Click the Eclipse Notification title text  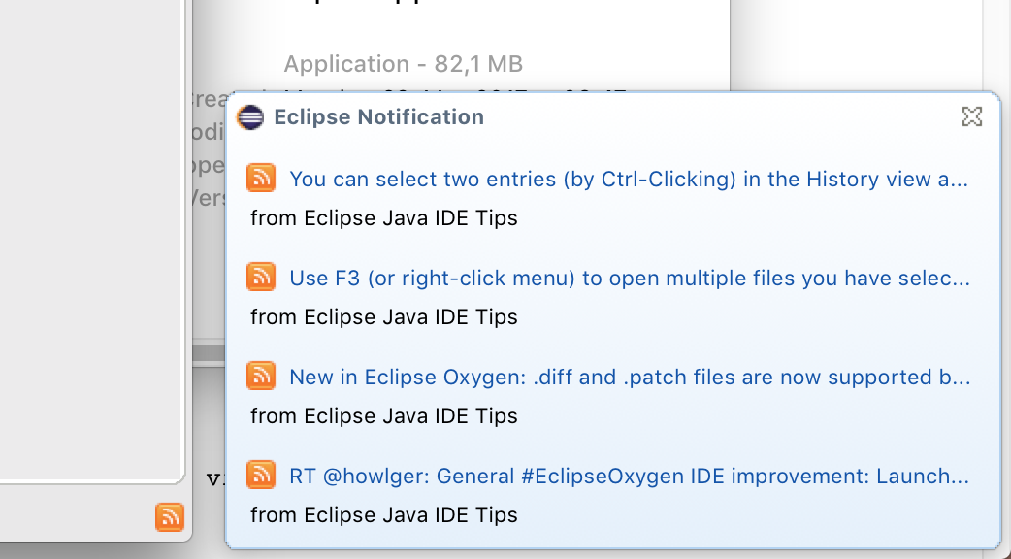pos(378,117)
